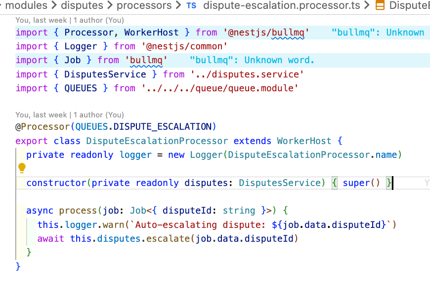Click the '@nestjs/common' import path

coord(184,46)
